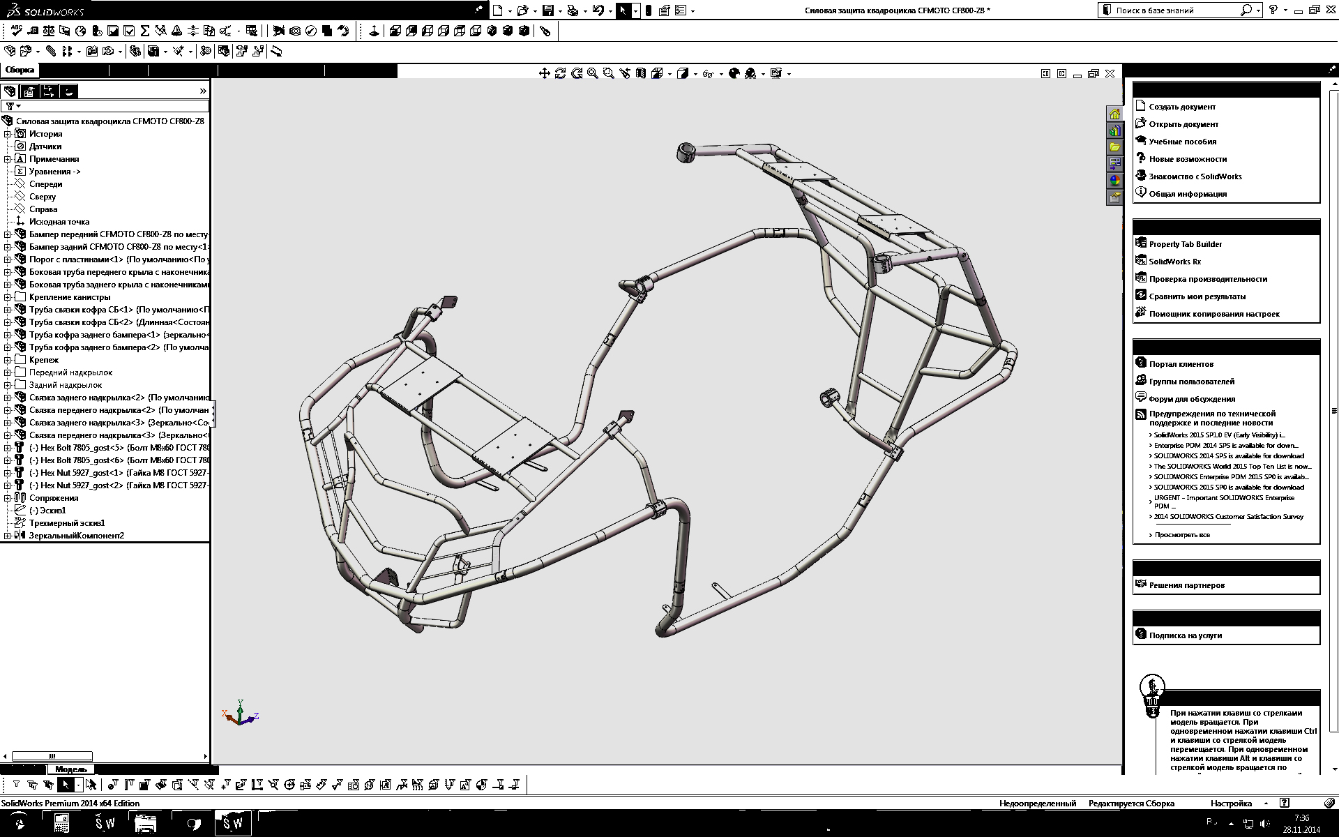Click the Mate paperclip icon
The height and width of the screenshot is (837, 1339).
tap(51, 51)
